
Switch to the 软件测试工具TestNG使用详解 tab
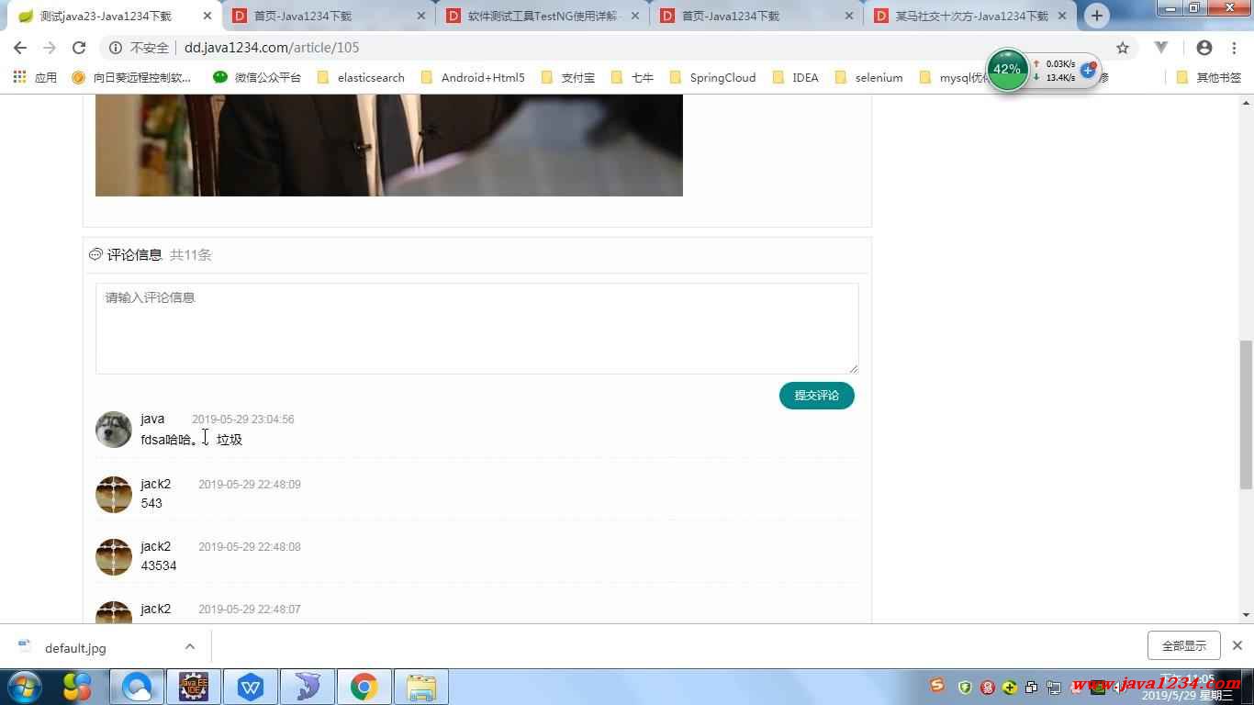pyautogui.click(x=543, y=16)
